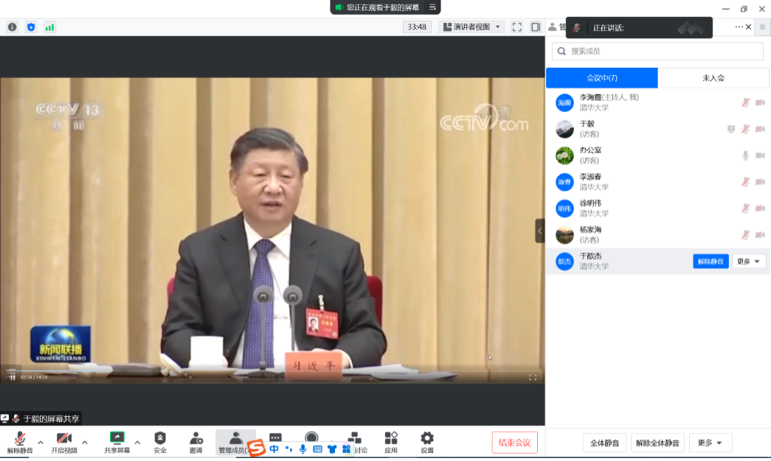Image resolution: width=771 pixels, height=461 pixels.
Task: Open the three-dot more options
Action: 739,27
